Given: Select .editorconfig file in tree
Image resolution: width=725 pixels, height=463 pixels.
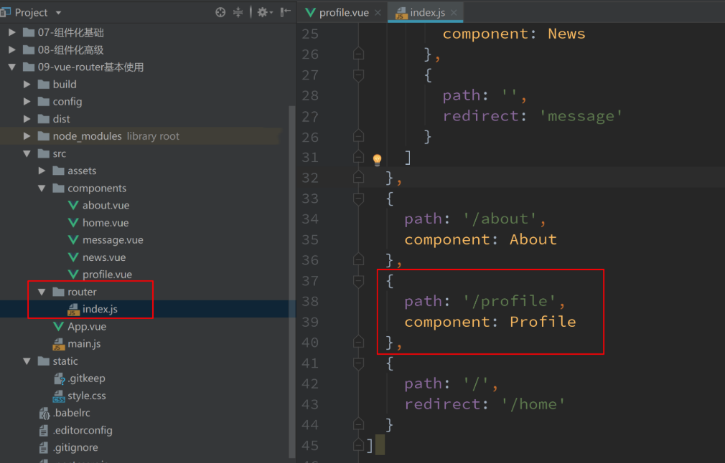Looking at the screenshot, I should pyautogui.click(x=83, y=430).
